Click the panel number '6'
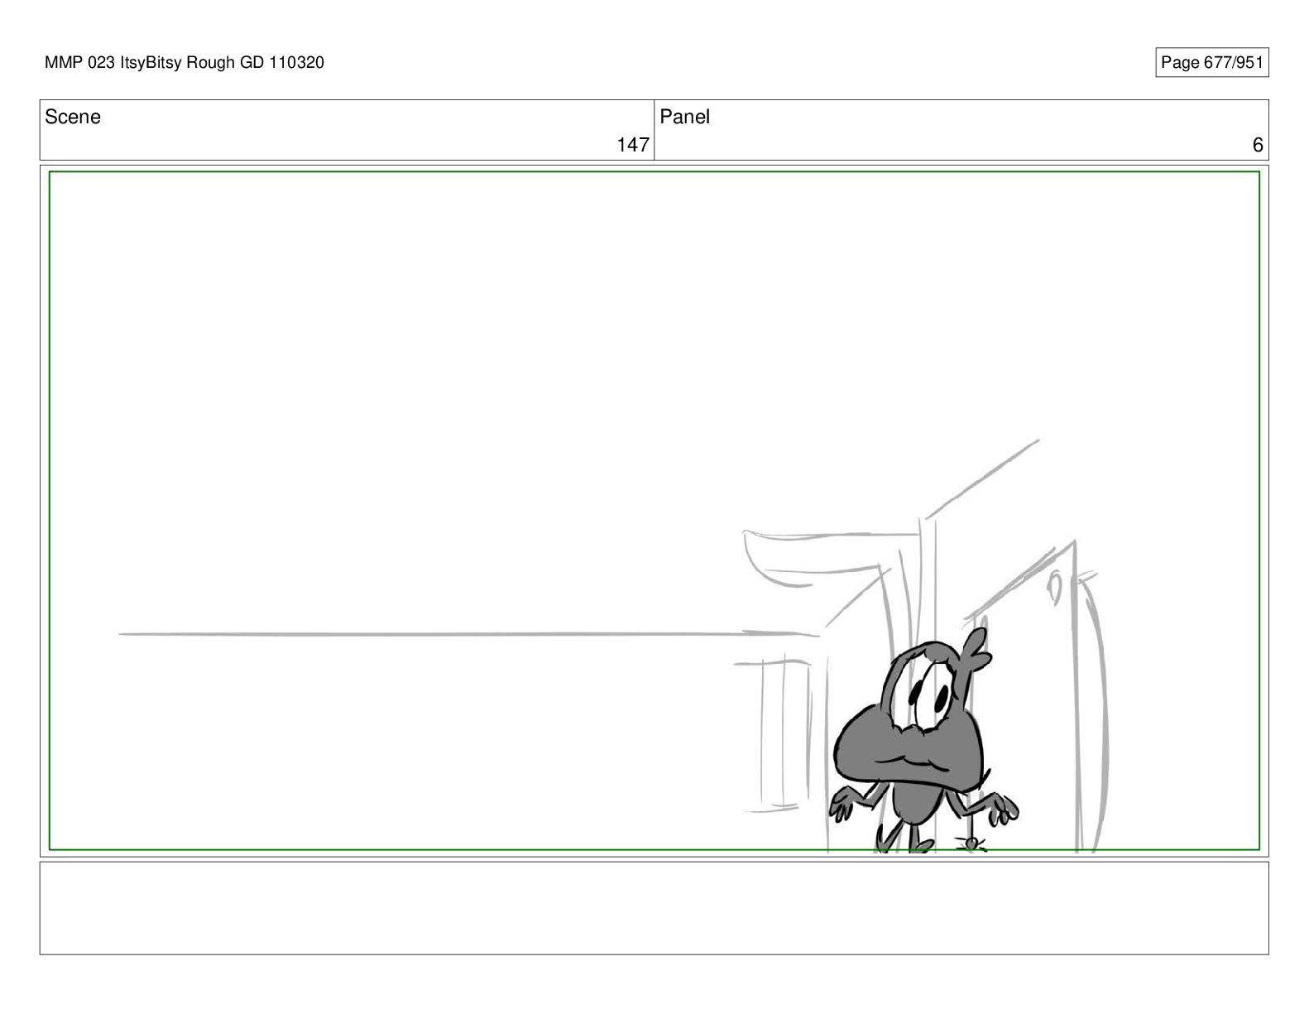Image resolution: width=1309 pixels, height=1014 pixels. point(1257,145)
